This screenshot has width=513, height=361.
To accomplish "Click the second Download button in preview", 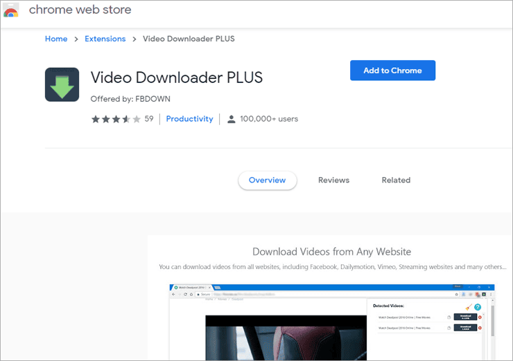I will [465, 328].
